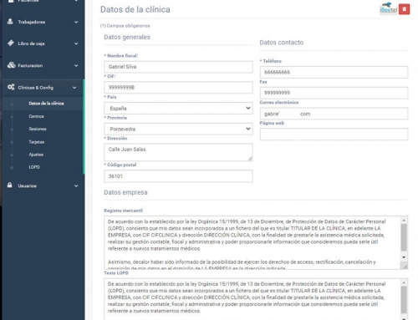Click the Libro de caja icon
Screen dimensions: 418x320
point(11,43)
